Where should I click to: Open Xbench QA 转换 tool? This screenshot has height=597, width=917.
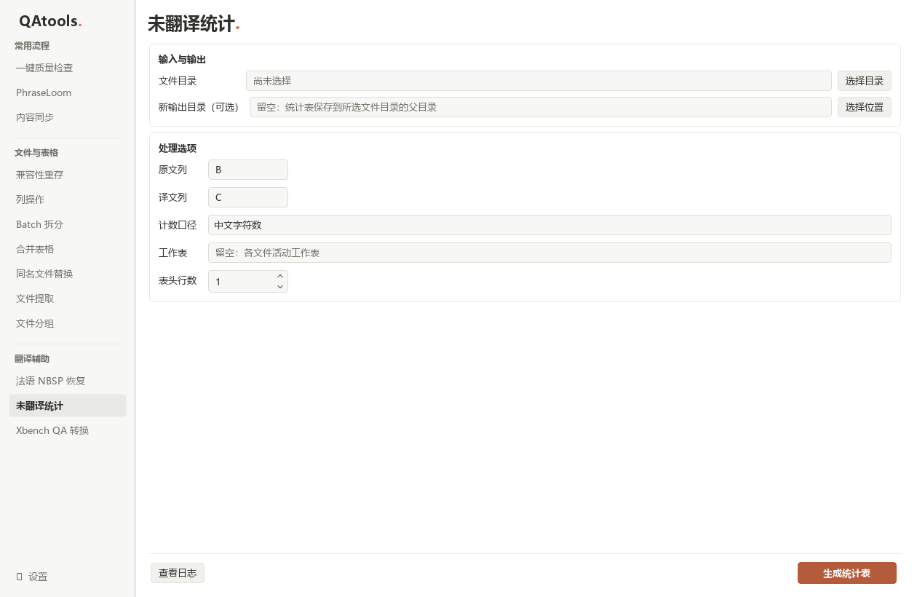[68, 430]
